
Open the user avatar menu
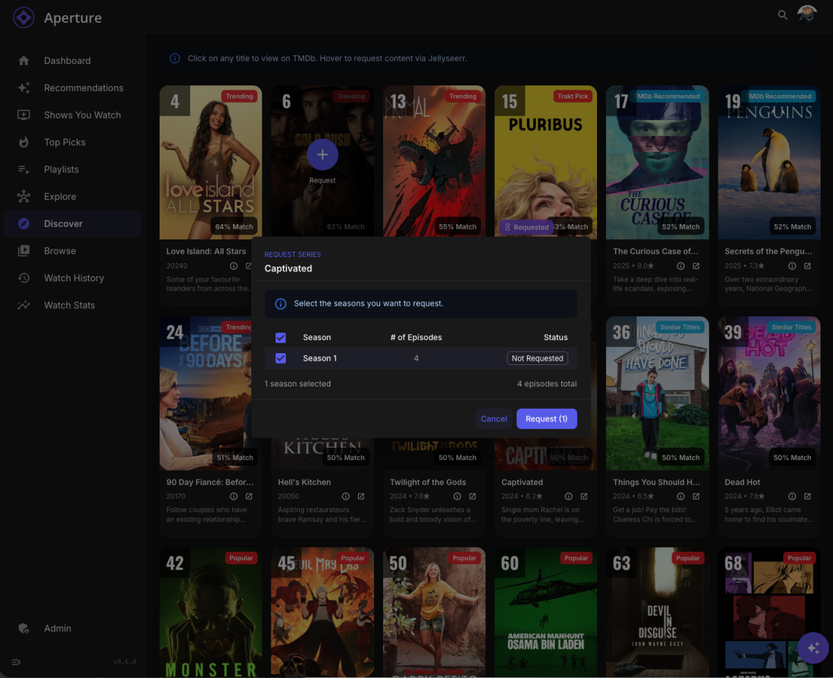point(807,15)
